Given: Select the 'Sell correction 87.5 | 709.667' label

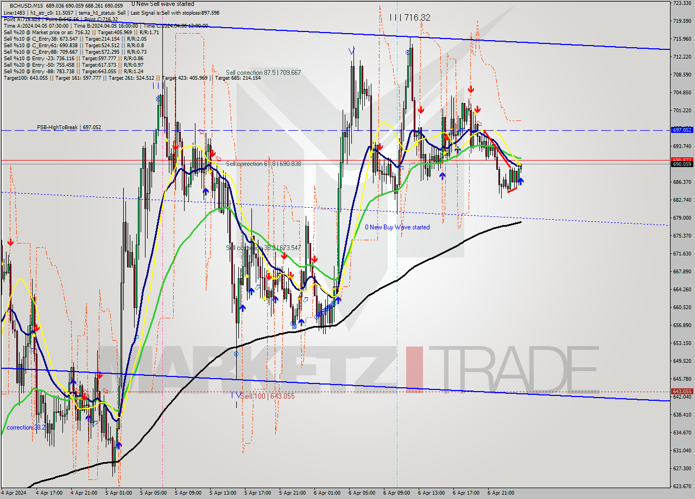Looking at the screenshot, I should [263, 72].
